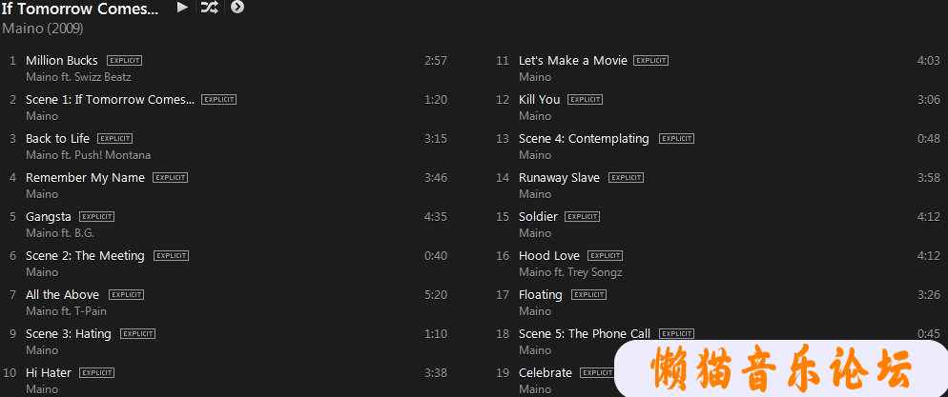Image resolution: width=948 pixels, height=397 pixels.
Task: Open the artist link Maino ft. T-Pain
Action: click(x=66, y=311)
